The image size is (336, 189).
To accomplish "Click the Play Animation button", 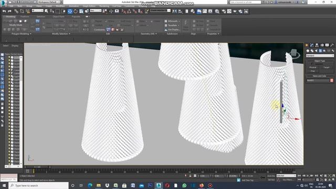I will 308,176.
